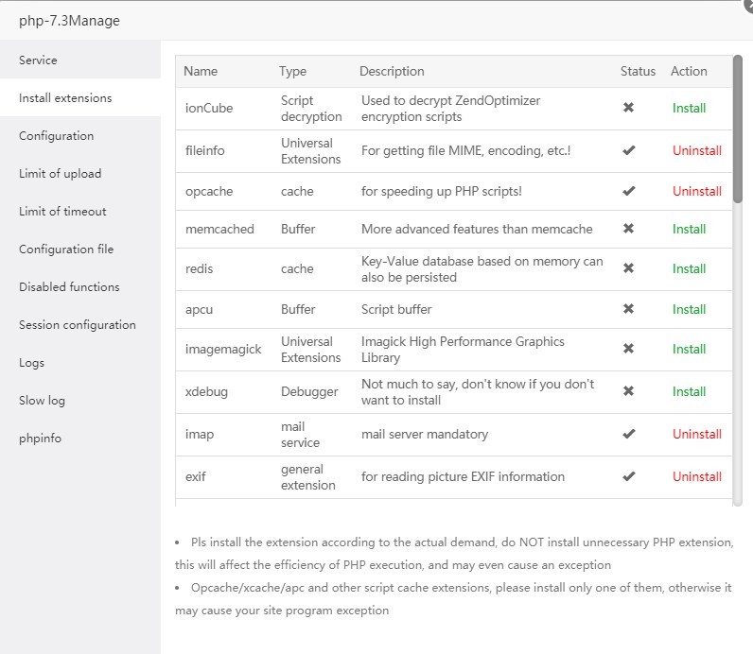Install the redis extension
This screenshot has width=753, height=654.
pos(689,268)
